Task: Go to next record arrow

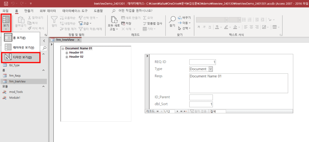Action: coord(177,111)
